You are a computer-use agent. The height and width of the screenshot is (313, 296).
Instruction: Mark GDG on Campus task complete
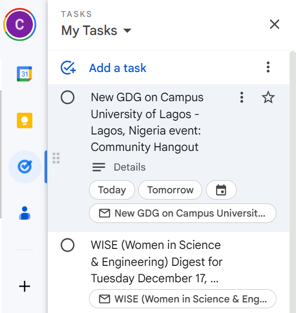[x=68, y=97]
